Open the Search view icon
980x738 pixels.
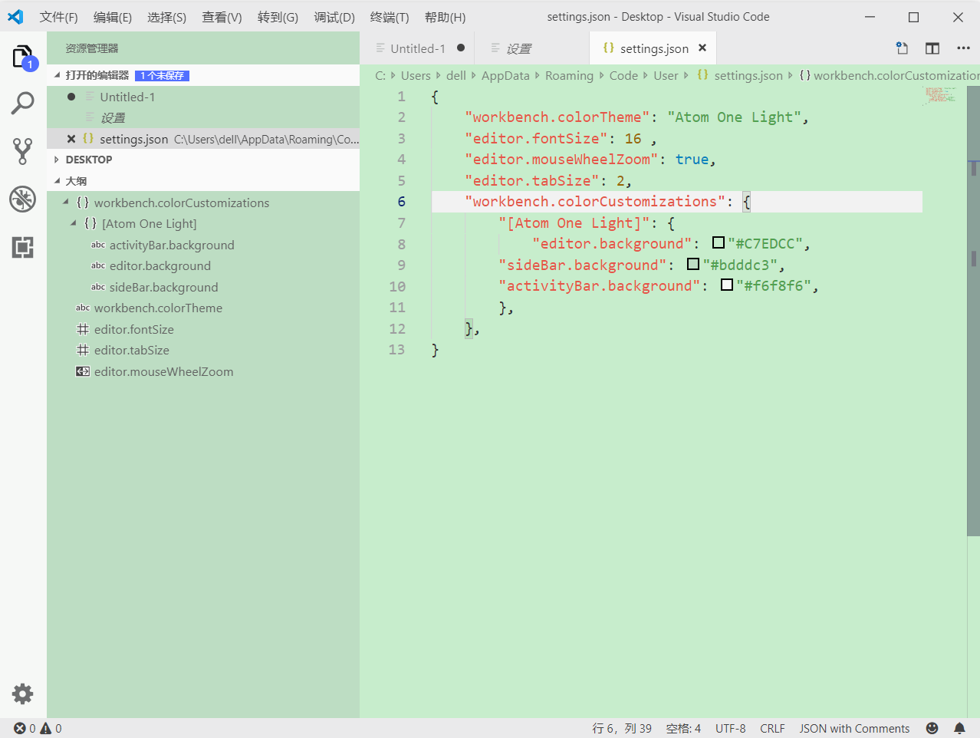[22, 102]
